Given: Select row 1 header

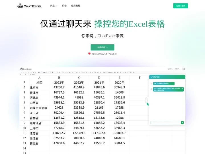Looking at the screenshot, I should pyautogui.click(x=24, y=82).
